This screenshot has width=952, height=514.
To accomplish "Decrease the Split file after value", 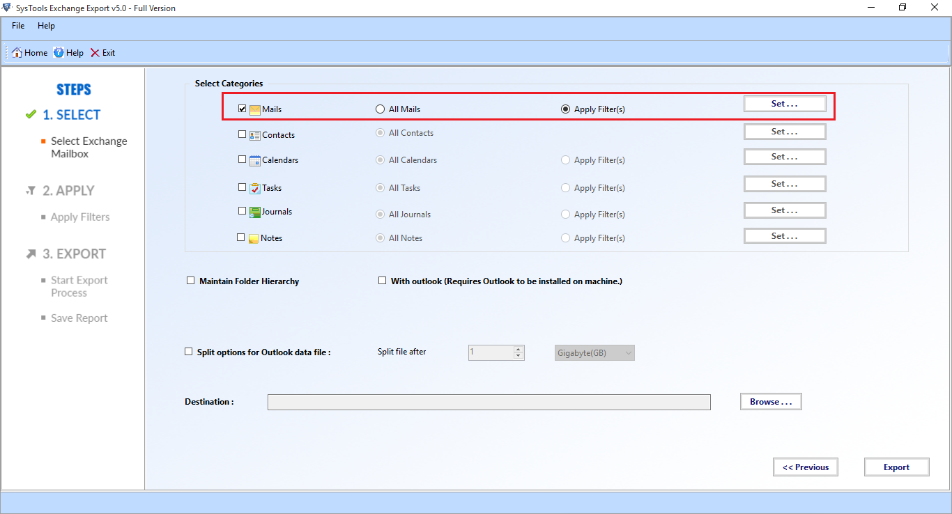I will point(518,356).
